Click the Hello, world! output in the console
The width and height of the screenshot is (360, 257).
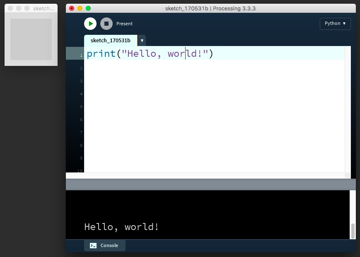pos(121,227)
